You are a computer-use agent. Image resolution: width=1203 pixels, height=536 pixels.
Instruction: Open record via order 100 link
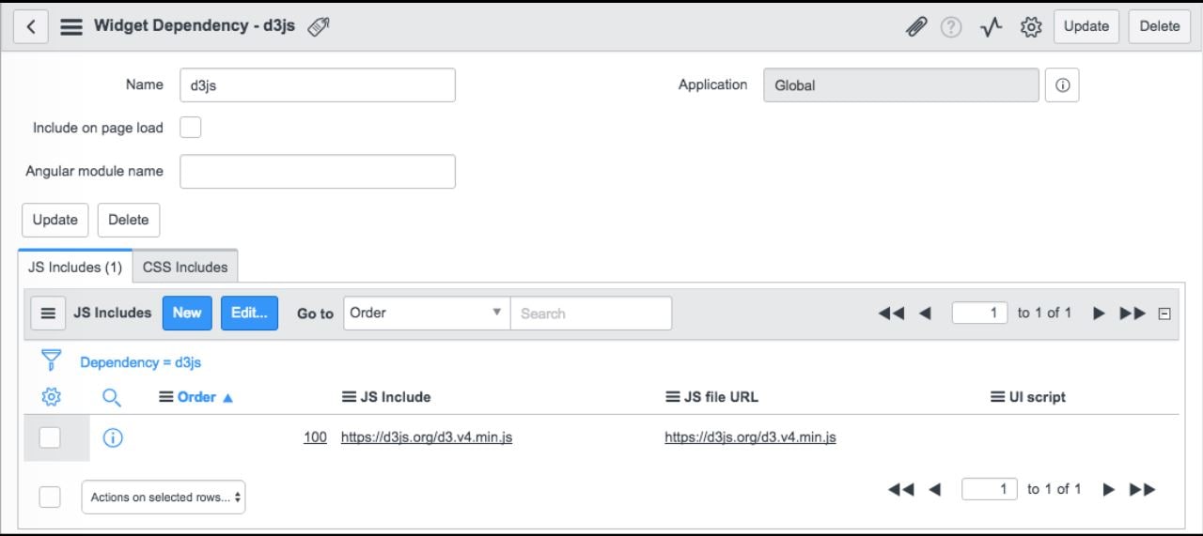click(x=315, y=437)
